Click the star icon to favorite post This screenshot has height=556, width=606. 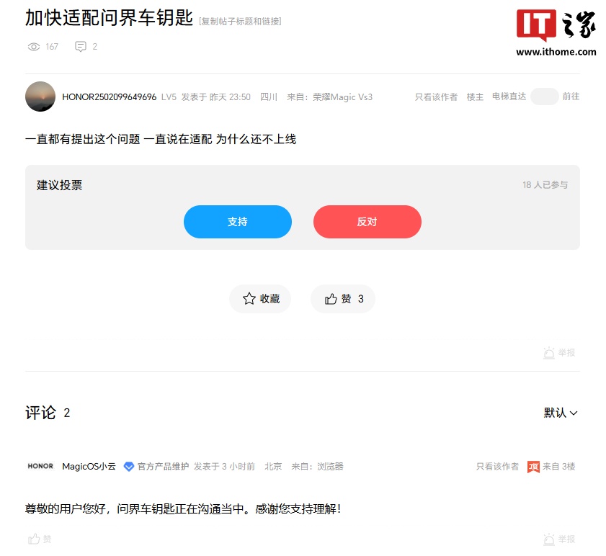249,299
